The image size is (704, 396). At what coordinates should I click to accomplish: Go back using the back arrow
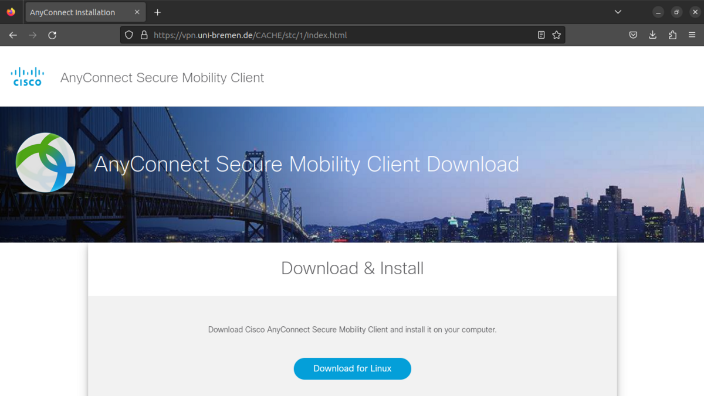[x=13, y=35]
